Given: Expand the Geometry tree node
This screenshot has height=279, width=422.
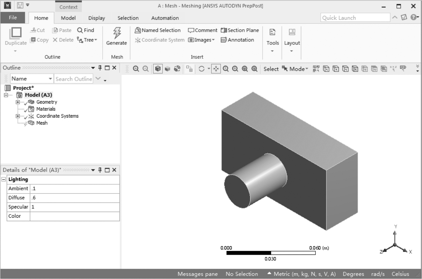Looking at the screenshot, I should (18, 102).
